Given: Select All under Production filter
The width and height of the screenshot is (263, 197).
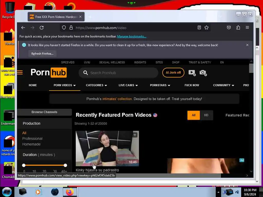Looking at the screenshot, I should point(24,133).
